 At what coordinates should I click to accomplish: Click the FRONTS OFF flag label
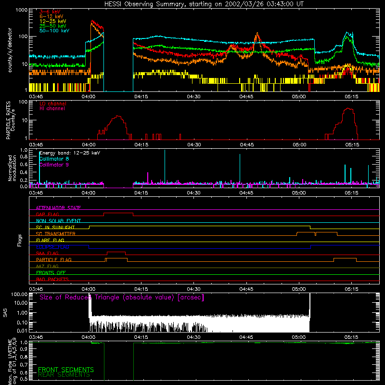(x=51, y=272)
